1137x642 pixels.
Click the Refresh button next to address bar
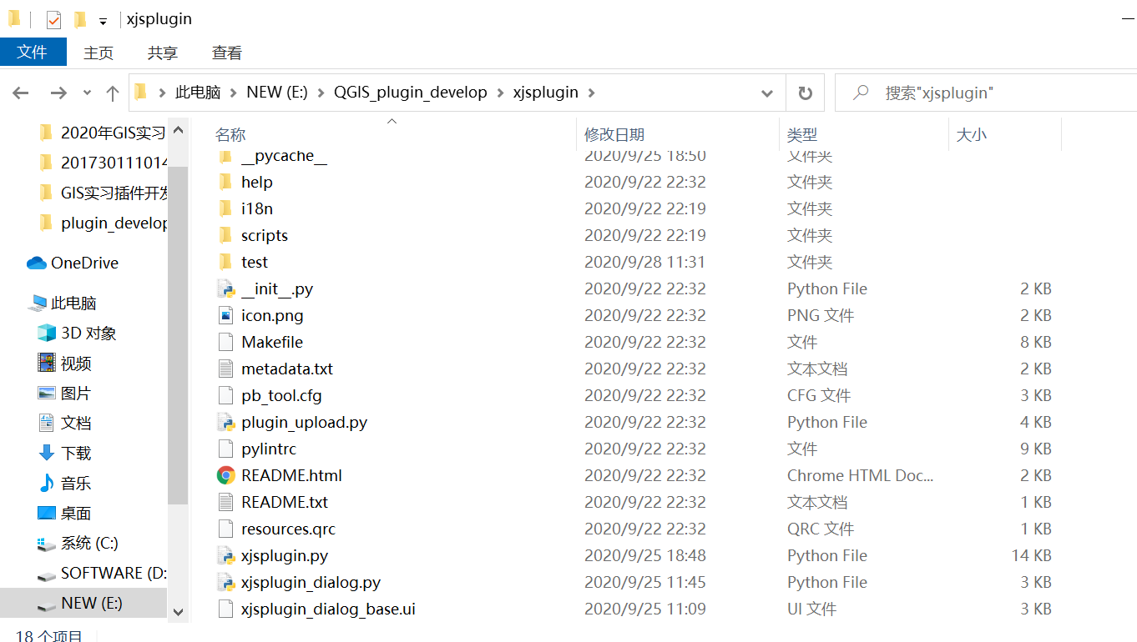click(805, 93)
